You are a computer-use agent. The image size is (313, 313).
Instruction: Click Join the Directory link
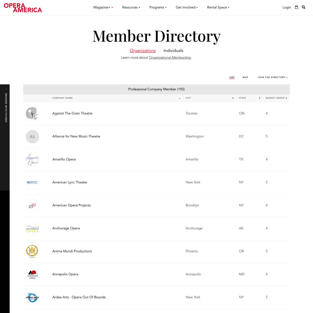pos(273,77)
